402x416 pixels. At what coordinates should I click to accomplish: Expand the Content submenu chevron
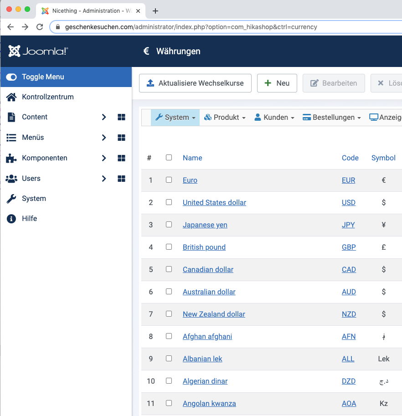(x=104, y=117)
